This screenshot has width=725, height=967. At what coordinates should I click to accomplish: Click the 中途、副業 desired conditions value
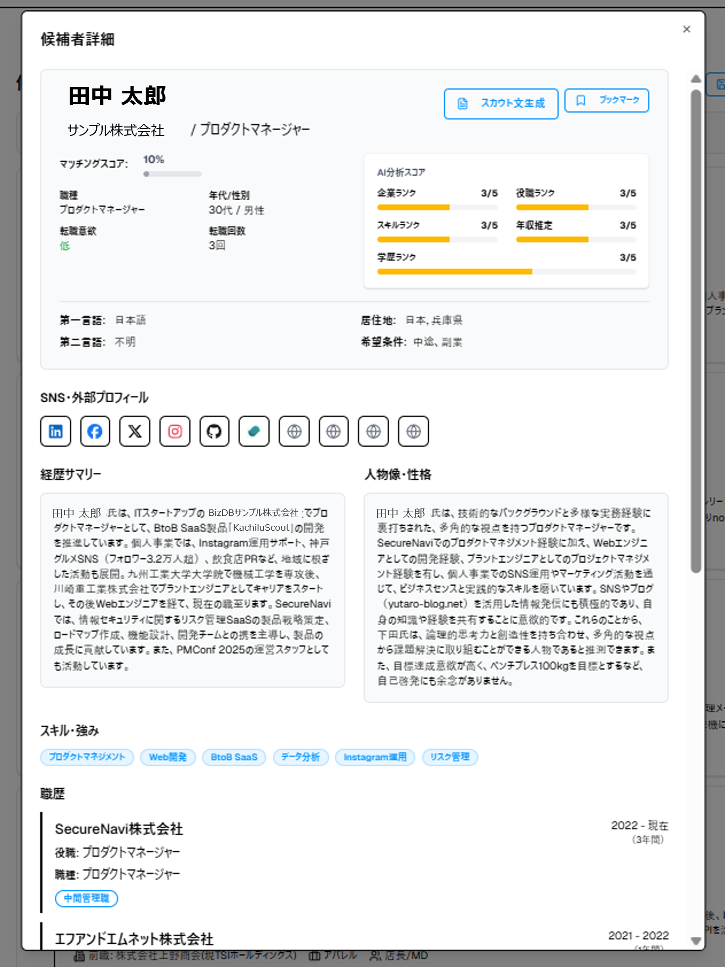coord(438,342)
